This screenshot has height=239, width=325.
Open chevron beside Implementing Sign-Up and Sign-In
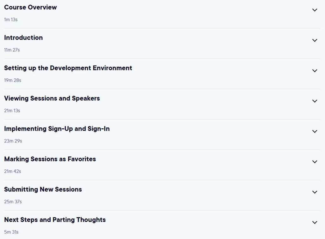[315, 131]
